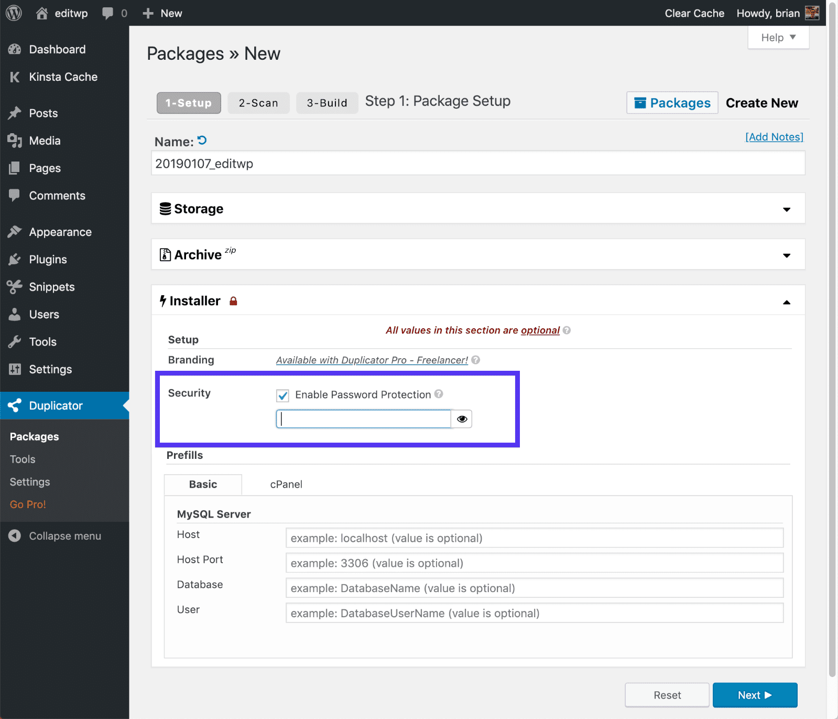Collapse the Installer section
Viewport: 838px width, 719px height.
[786, 302]
